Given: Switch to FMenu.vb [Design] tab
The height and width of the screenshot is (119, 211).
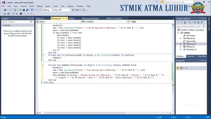Looking at the screenshot, I should point(114,19).
